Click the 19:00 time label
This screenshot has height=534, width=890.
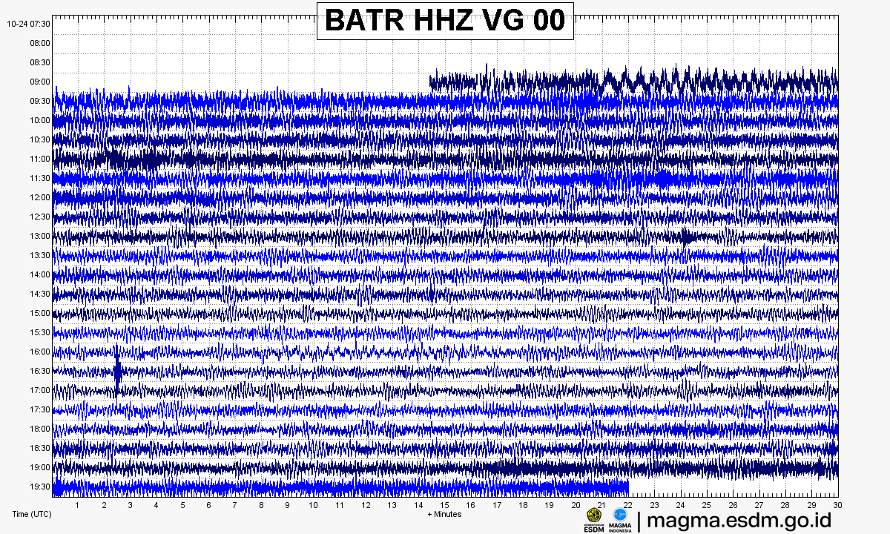tap(40, 467)
